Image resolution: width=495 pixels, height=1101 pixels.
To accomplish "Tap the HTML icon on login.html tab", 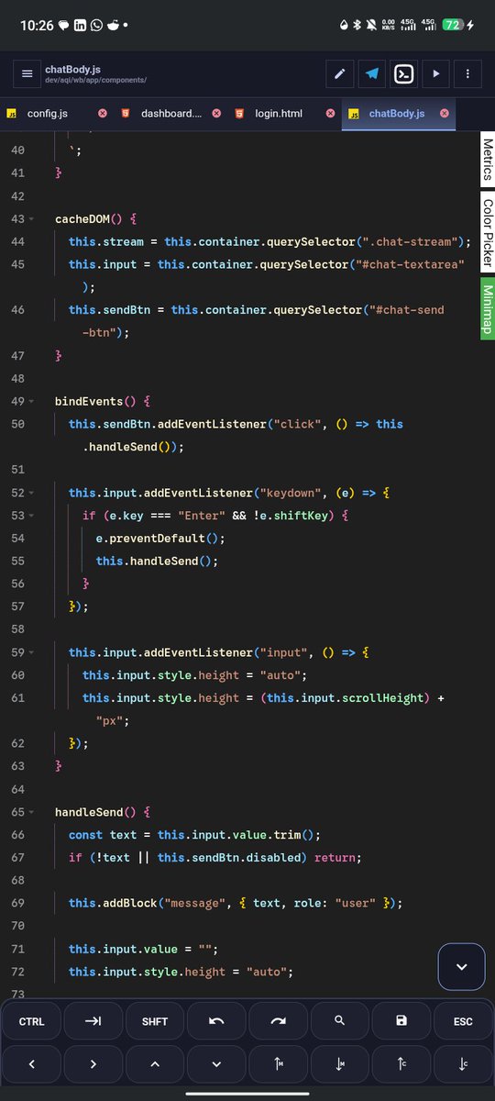I will [239, 114].
